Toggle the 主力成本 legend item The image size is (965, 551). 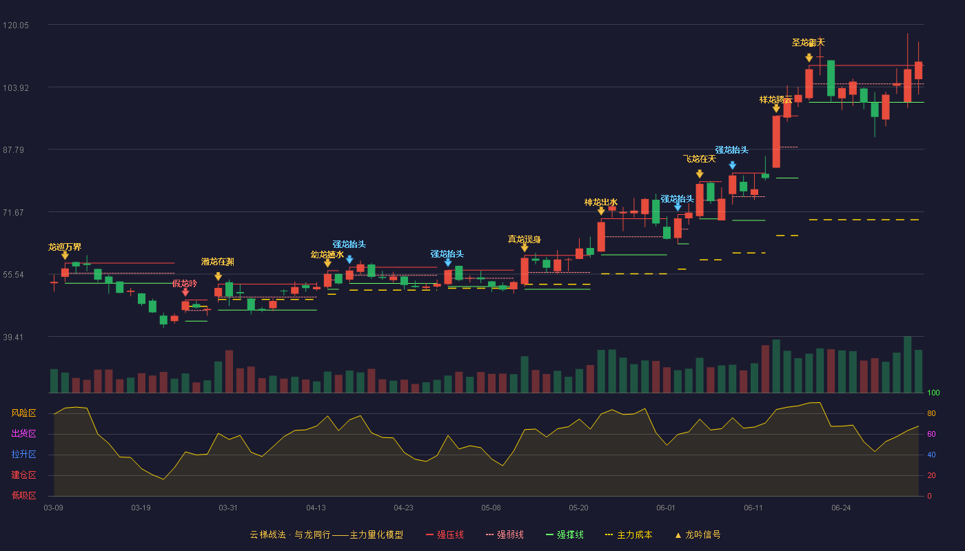click(628, 534)
